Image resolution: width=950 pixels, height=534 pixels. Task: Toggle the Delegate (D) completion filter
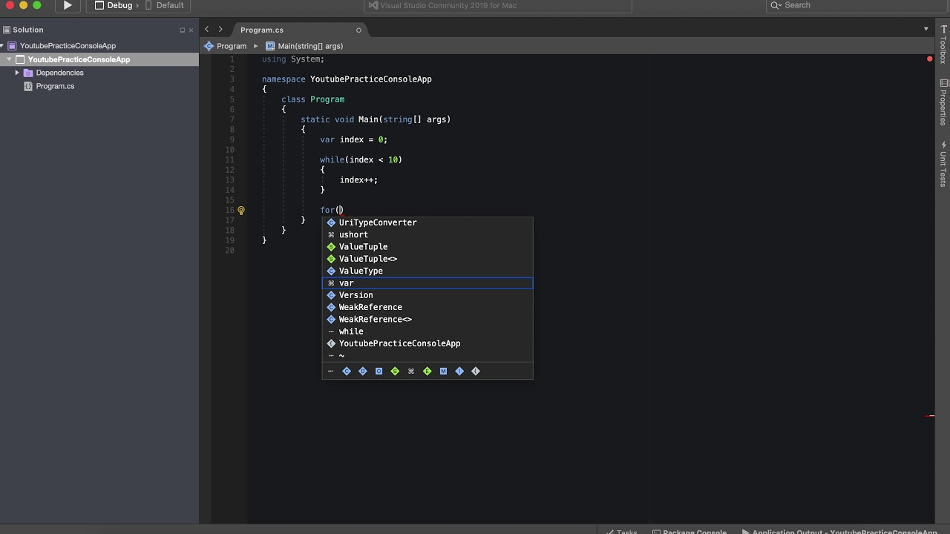[363, 371]
